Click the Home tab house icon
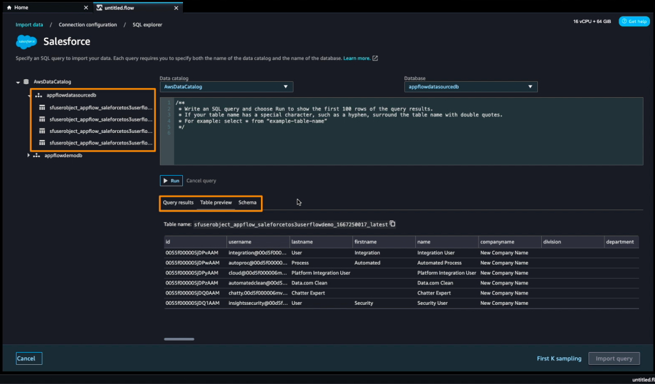 pos(8,8)
